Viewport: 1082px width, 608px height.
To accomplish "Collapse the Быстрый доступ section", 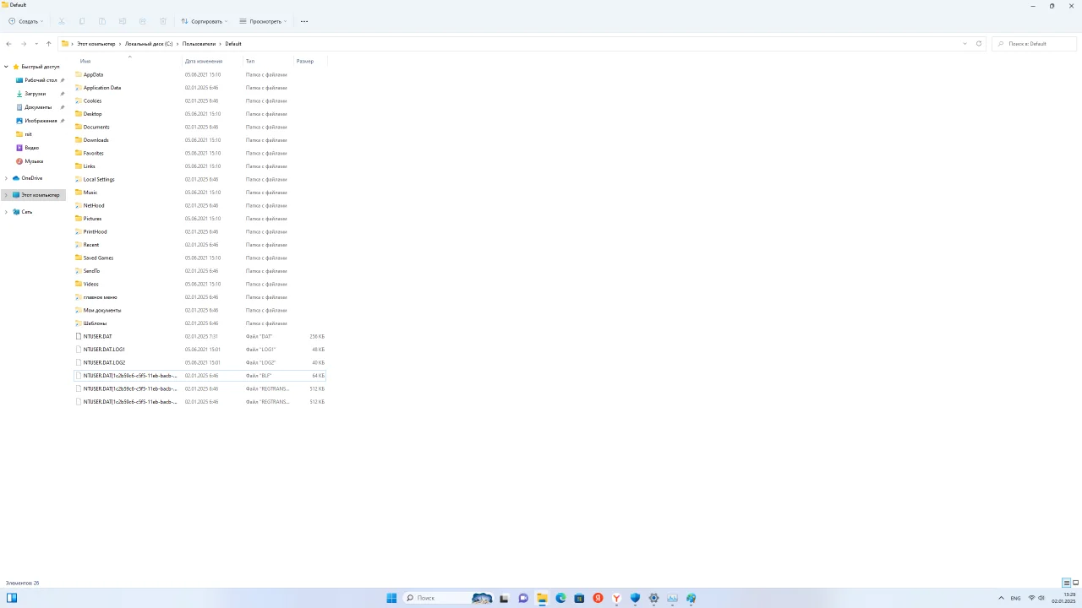I will 6,67.
